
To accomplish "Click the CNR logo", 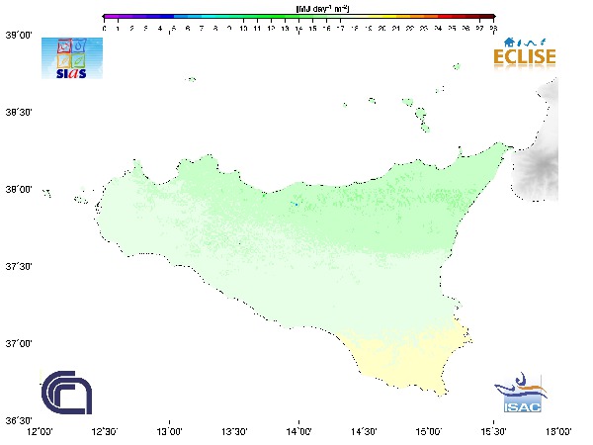I will [x=66, y=393].
